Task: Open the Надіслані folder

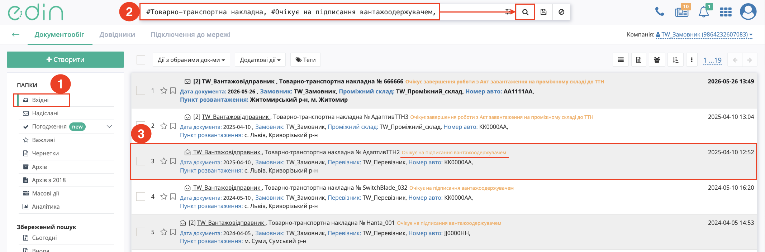Action: (45, 113)
